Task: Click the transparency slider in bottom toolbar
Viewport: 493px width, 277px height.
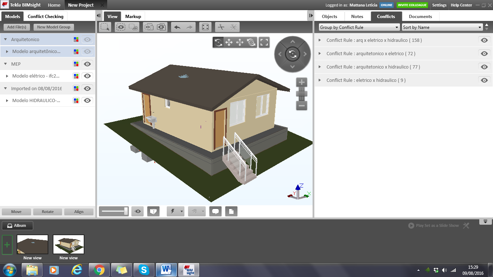Action: pyautogui.click(x=114, y=211)
